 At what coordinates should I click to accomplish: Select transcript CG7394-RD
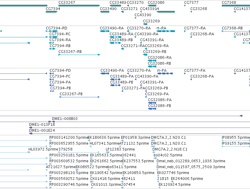point(56,28)
